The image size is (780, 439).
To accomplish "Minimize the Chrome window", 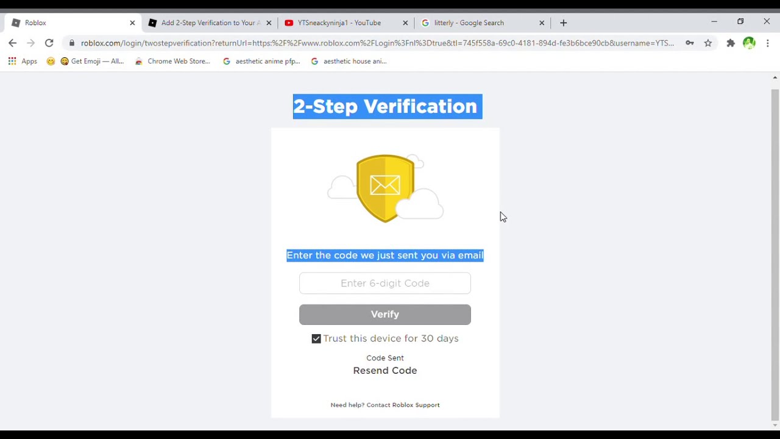I will tap(714, 22).
